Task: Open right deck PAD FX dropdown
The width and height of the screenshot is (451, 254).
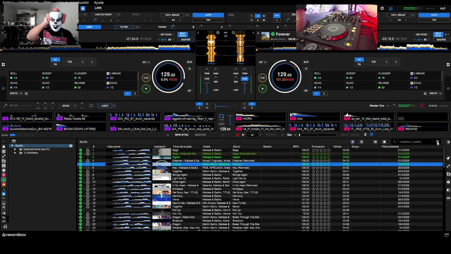Action: [435, 93]
